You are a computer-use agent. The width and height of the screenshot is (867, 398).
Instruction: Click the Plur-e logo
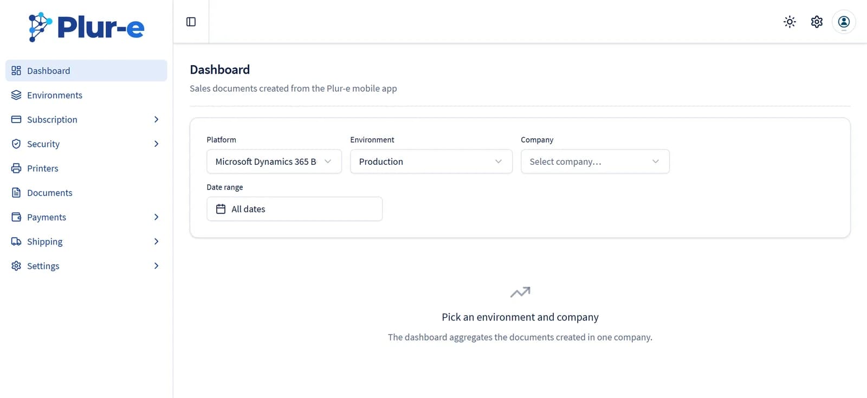coord(87,27)
